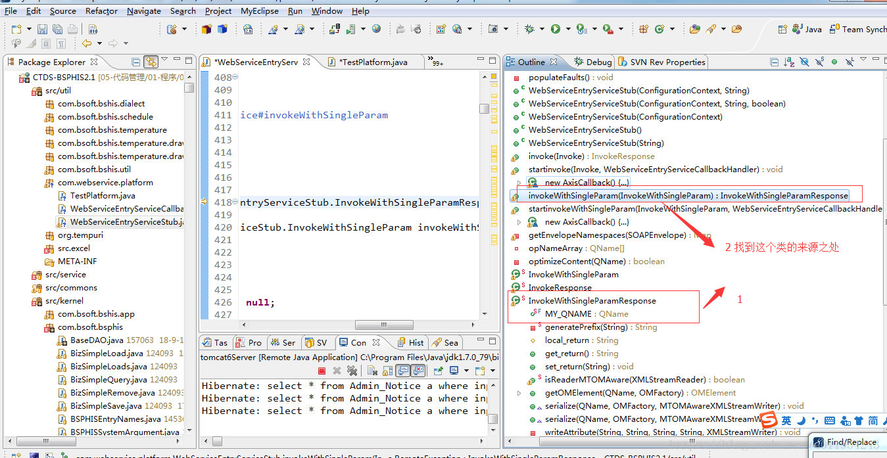The width and height of the screenshot is (887, 458).
Task: Click Collapse All in Package Explorer
Action: coord(136,62)
